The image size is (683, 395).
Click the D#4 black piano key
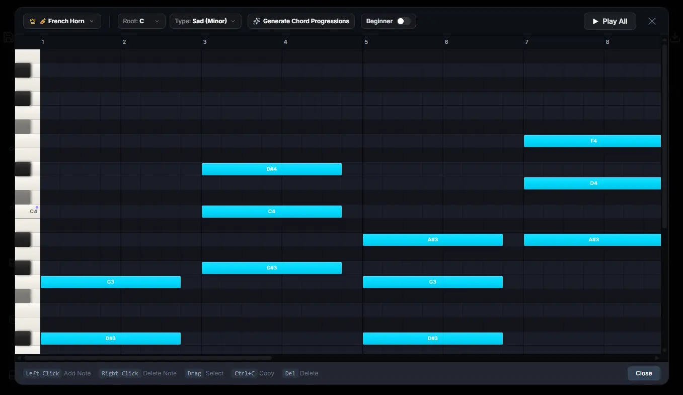[x=23, y=169]
